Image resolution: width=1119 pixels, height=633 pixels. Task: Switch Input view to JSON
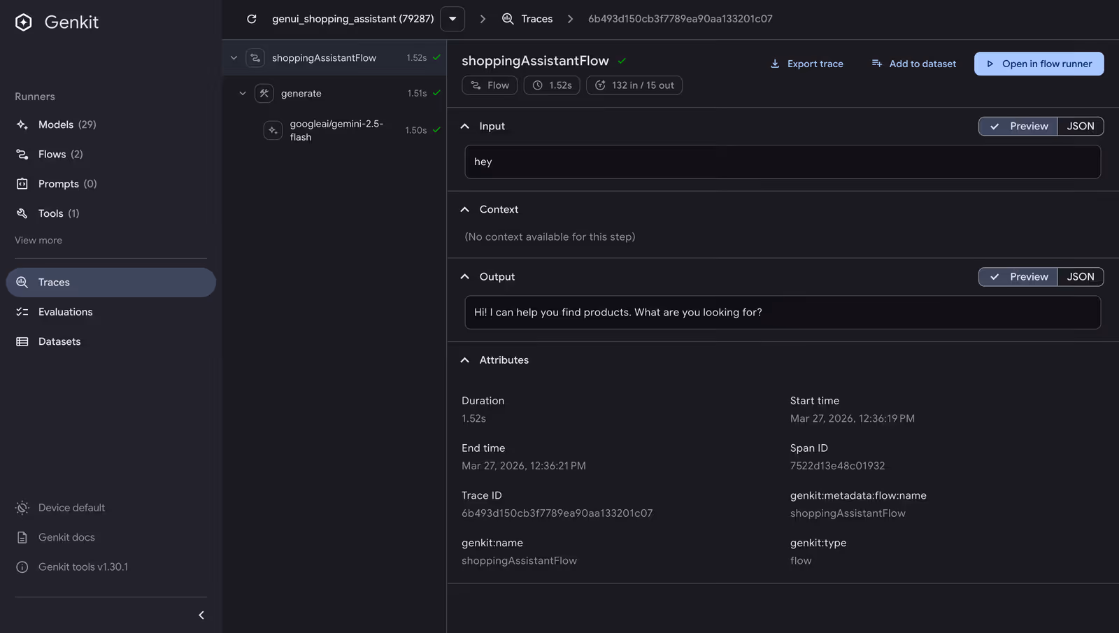pos(1080,126)
